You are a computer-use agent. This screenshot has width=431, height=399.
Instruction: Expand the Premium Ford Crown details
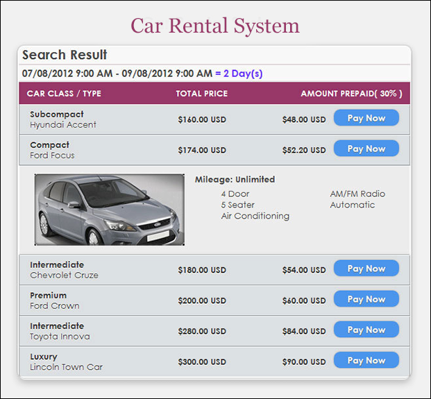click(54, 300)
